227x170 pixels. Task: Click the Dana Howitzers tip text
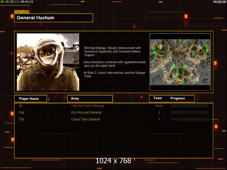pyautogui.click(x=115, y=64)
